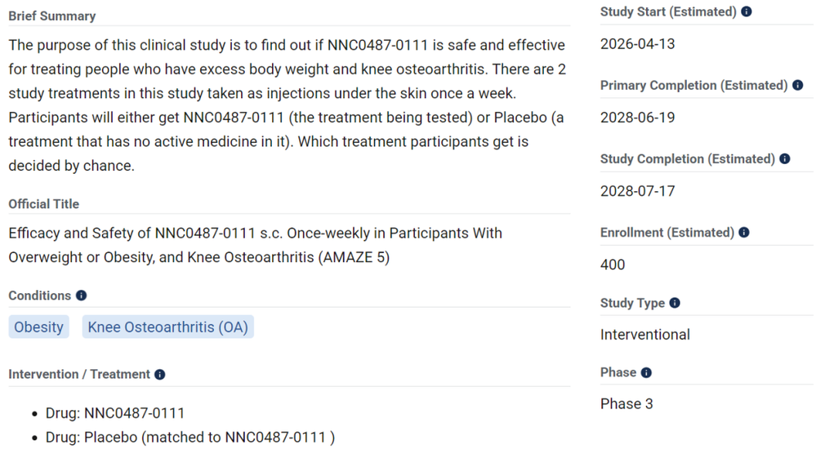Click the Placebo intervention list item
816x454 pixels.
coord(190,438)
